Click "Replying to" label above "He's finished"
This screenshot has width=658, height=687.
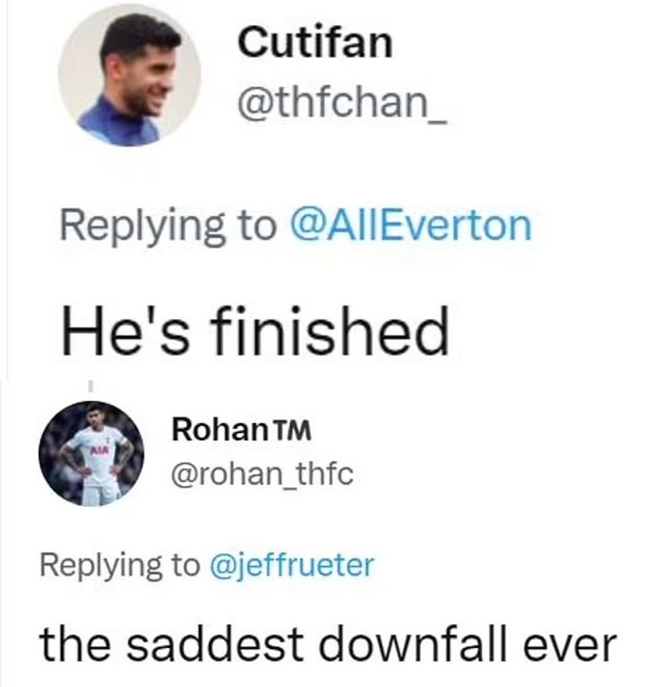167,225
